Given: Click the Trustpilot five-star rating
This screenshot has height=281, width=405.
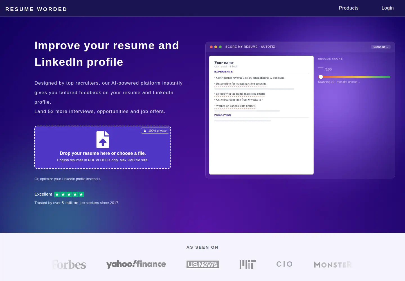Looking at the screenshot, I should pos(69,194).
